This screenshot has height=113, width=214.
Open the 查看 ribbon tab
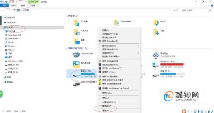[x=23, y=5]
